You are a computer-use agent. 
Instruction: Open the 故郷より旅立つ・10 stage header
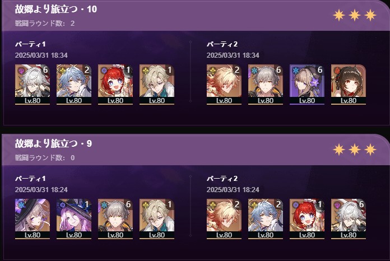56,9
